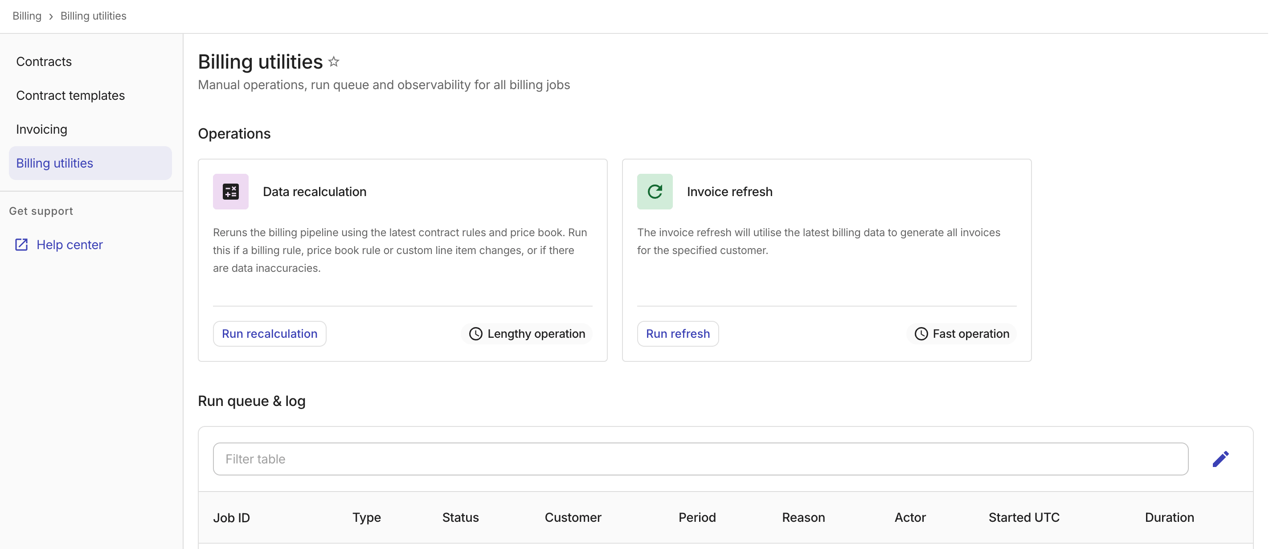Viewport: 1269px width, 549px height.
Task: Click the Invoice refresh circular arrow icon
Action: 655,191
